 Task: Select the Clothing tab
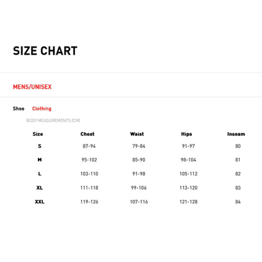click(x=41, y=109)
